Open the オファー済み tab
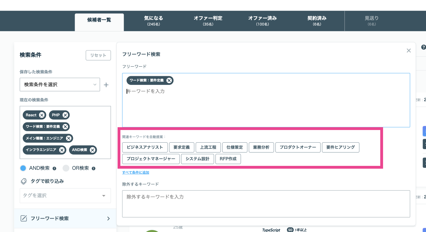This screenshot has height=232, width=426. [262, 21]
